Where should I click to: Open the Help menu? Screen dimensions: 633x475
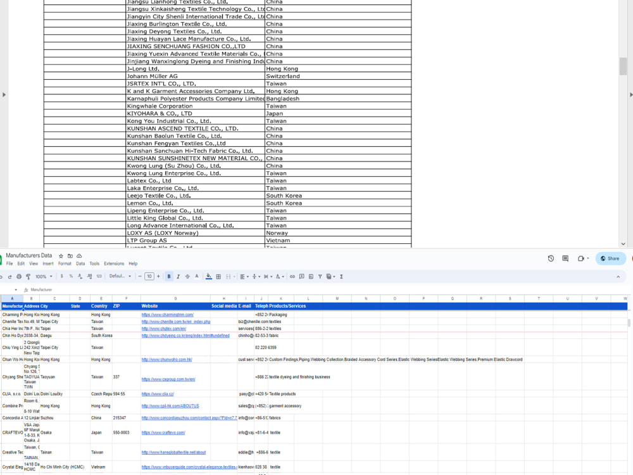point(133,263)
